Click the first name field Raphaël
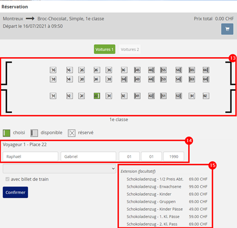This screenshot has height=228, width=237. 31,156
